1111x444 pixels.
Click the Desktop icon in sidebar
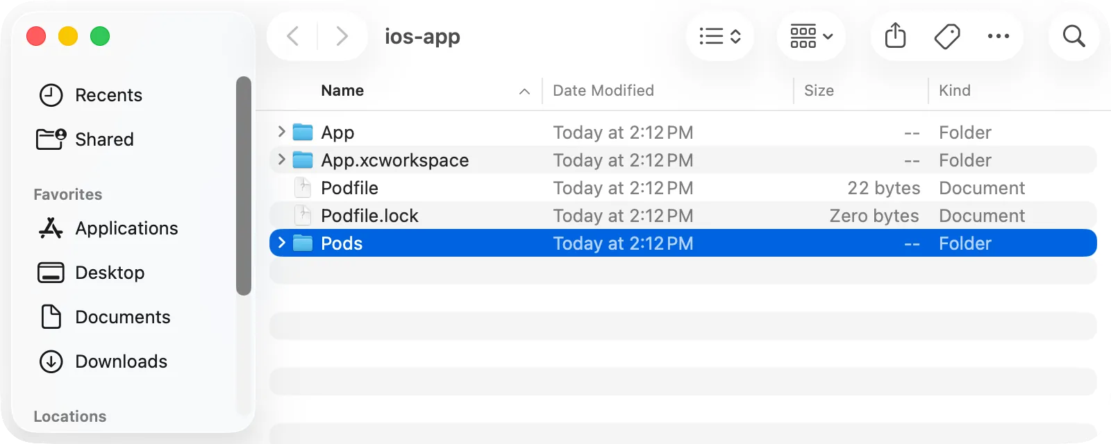[x=51, y=273]
